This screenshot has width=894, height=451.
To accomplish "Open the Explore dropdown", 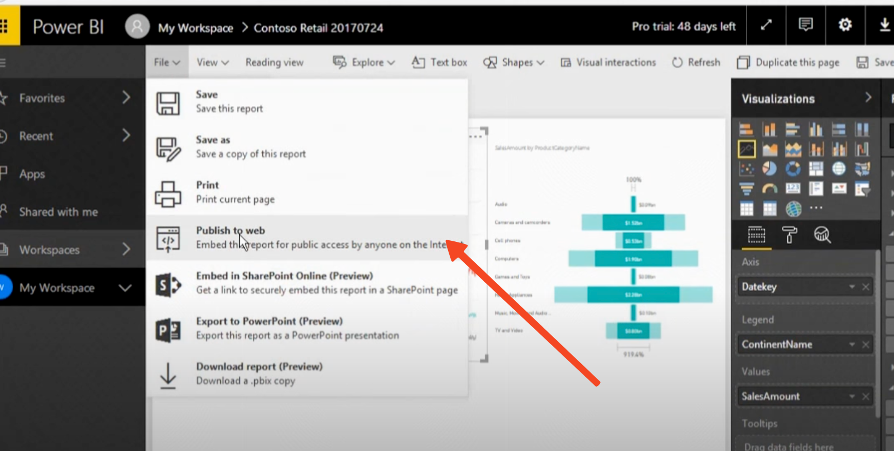I will pyautogui.click(x=364, y=62).
